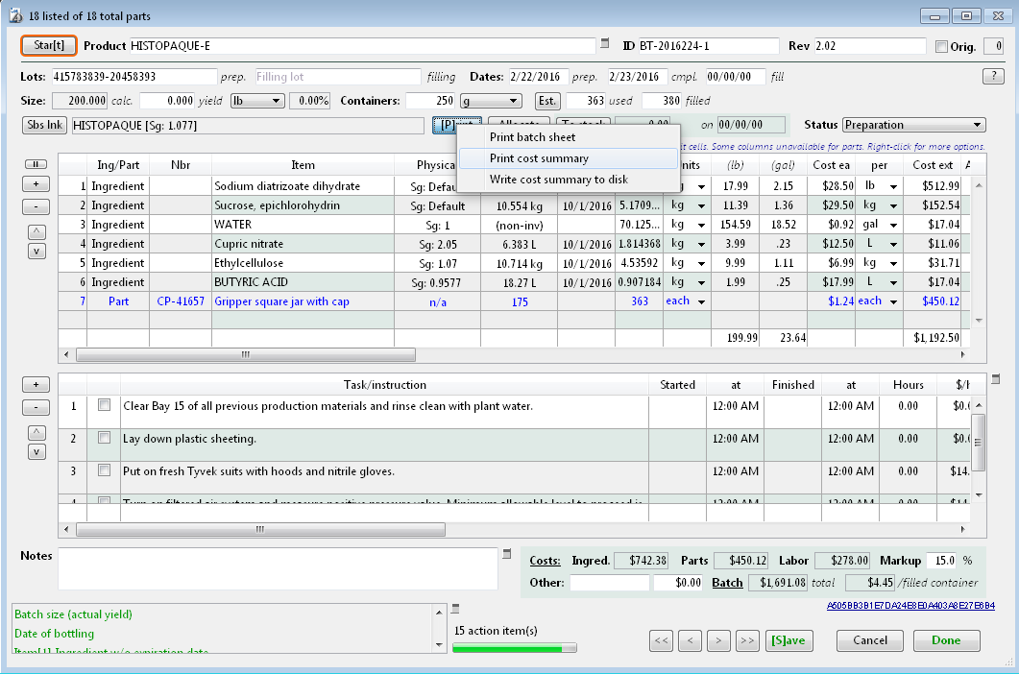Screen dimensions: 1019x674
Task: Go to previous record with < button
Action: (x=690, y=640)
